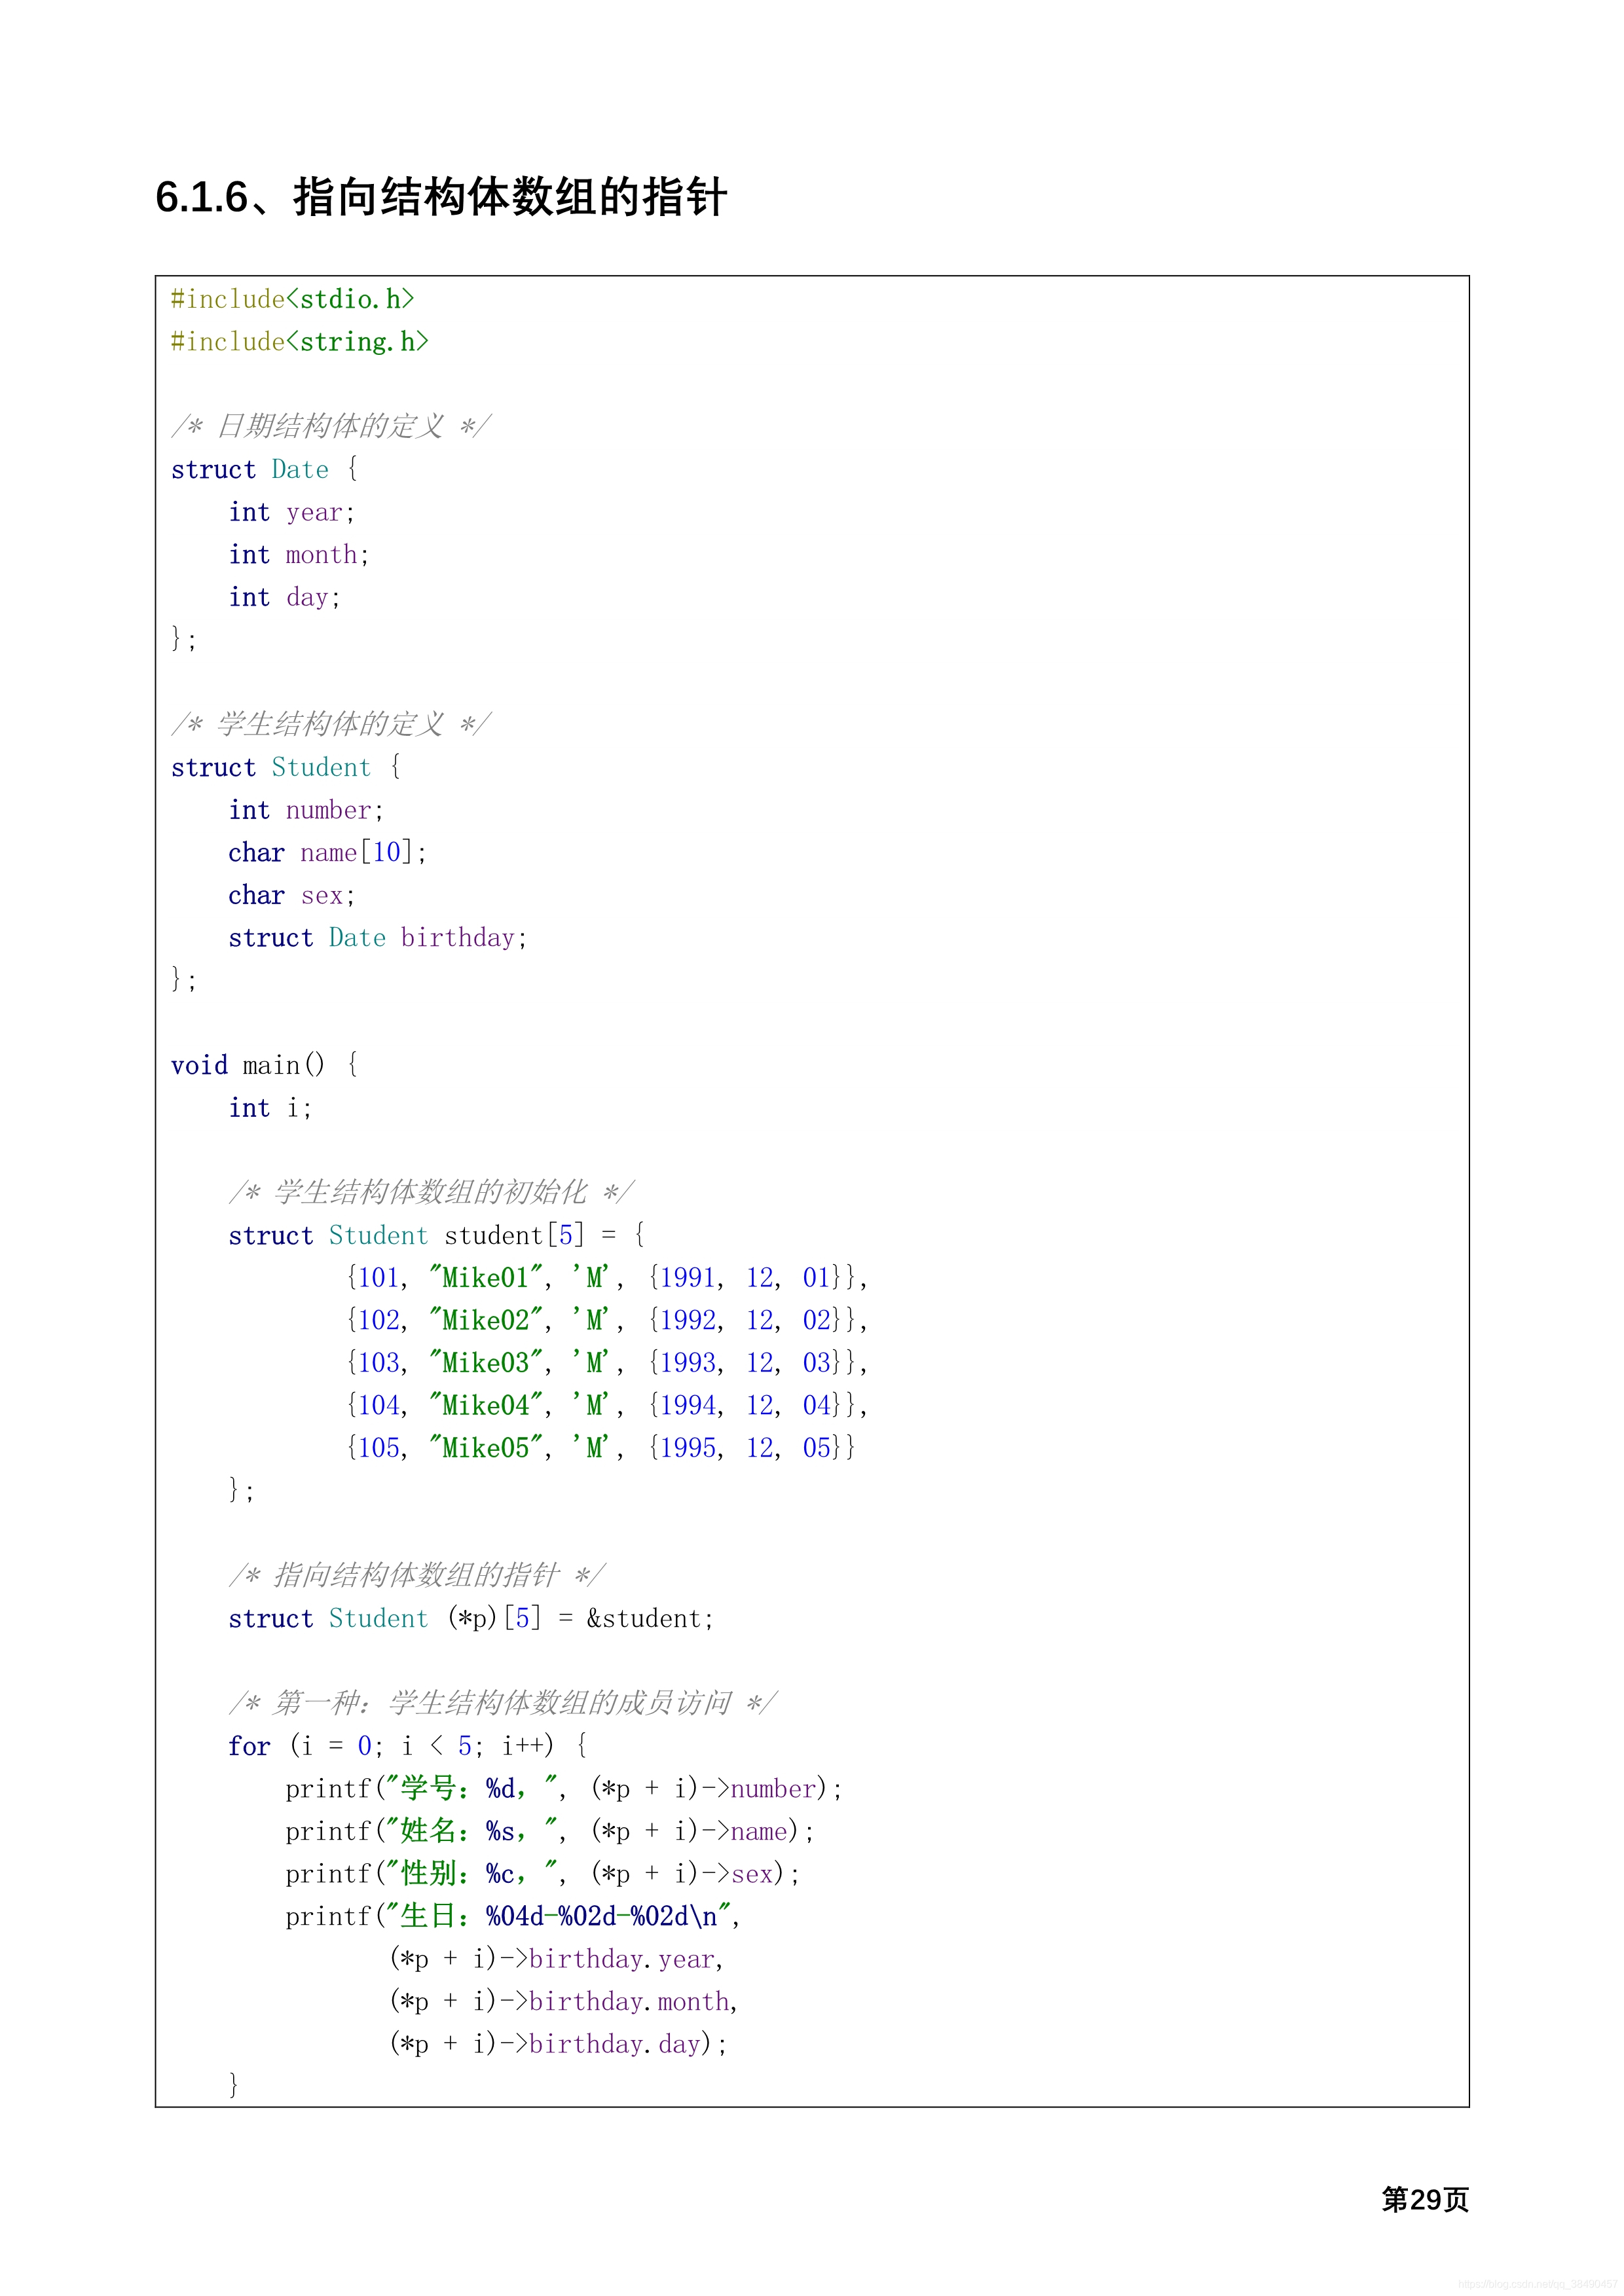Click the line struct Date birthday;
1624x2296 pixels.
pyautogui.click(x=377, y=937)
